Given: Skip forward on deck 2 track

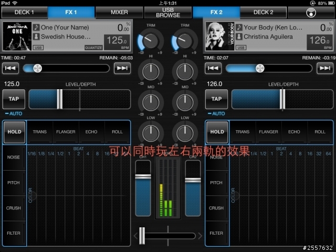Looking at the screenshot, I should coord(325,68).
